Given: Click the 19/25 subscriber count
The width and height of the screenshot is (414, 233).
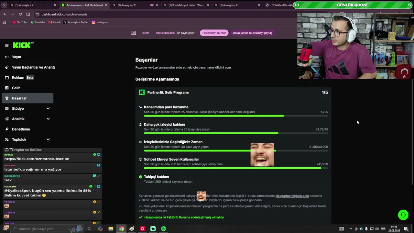Looking at the screenshot, I should click(324, 112).
